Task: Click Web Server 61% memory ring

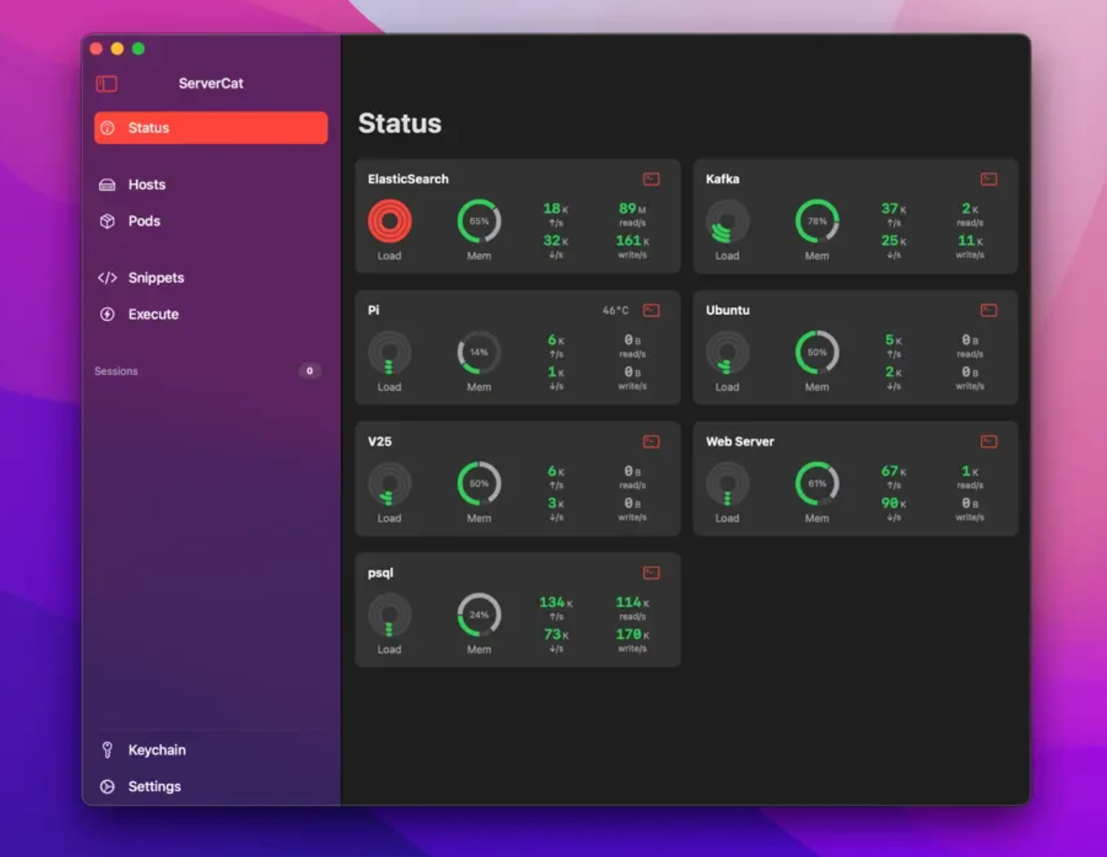Action: (817, 484)
